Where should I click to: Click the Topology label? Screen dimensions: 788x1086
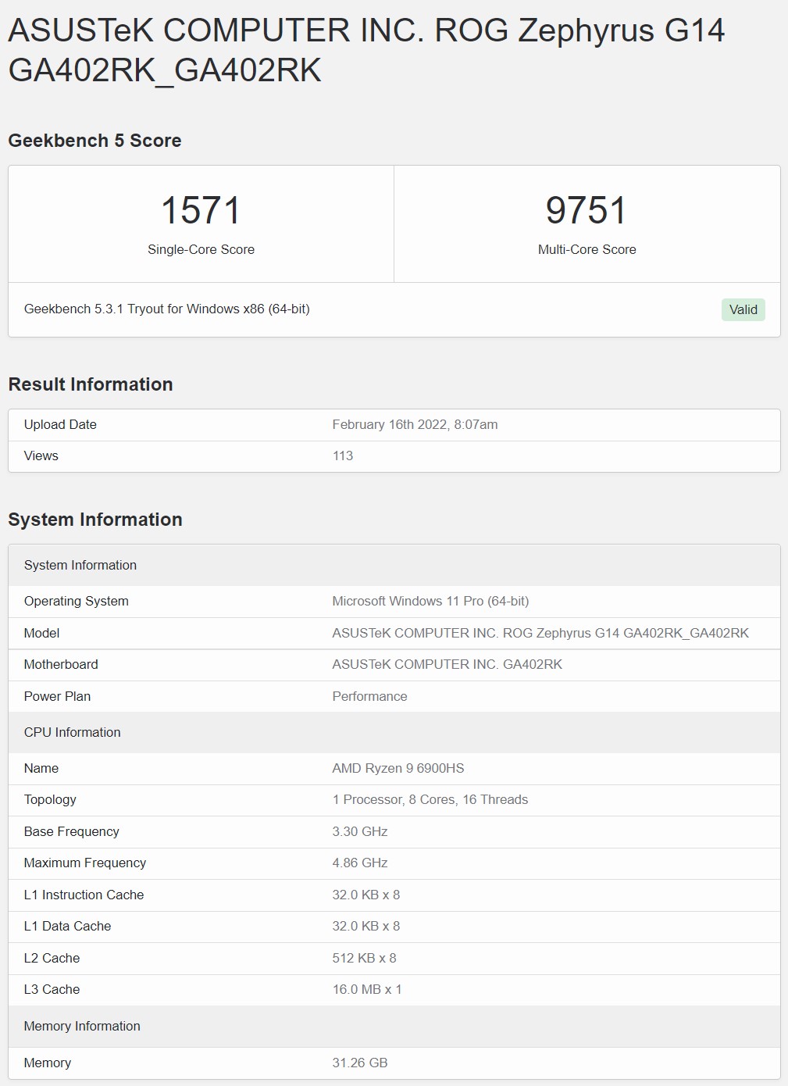pos(50,799)
